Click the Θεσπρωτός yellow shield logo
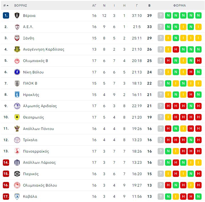Viewport: 205px width, 202px height. [17, 117]
